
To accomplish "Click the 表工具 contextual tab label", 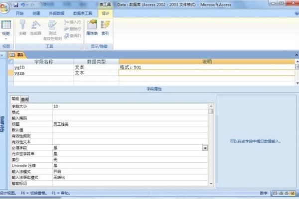I will [x=105, y=4].
